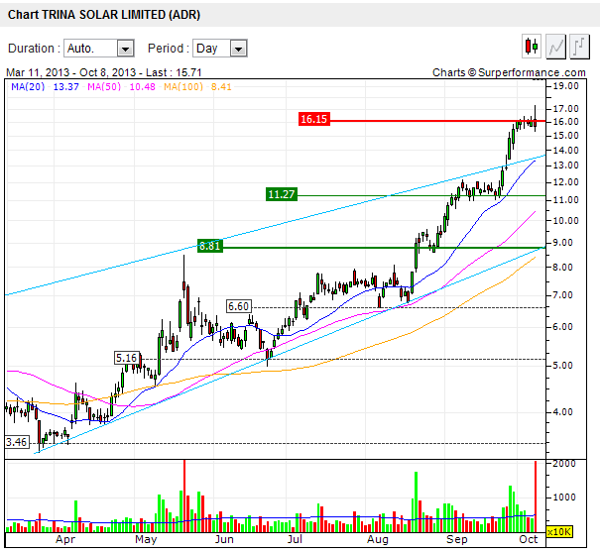Open the Period dropdown arrow
This screenshot has height=554, width=601.
pyautogui.click(x=238, y=49)
